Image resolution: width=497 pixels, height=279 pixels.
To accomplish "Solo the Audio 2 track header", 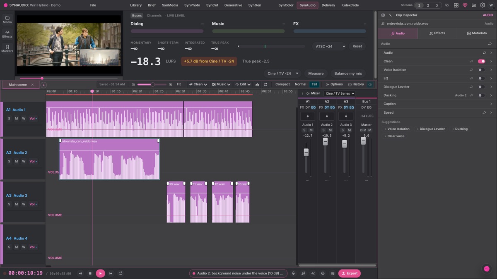I will tap(9, 161).
